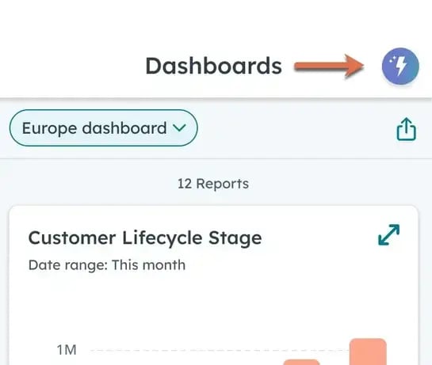The height and width of the screenshot is (365, 432).
Task: Click the word Stage in report title
Action: (235, 238)
